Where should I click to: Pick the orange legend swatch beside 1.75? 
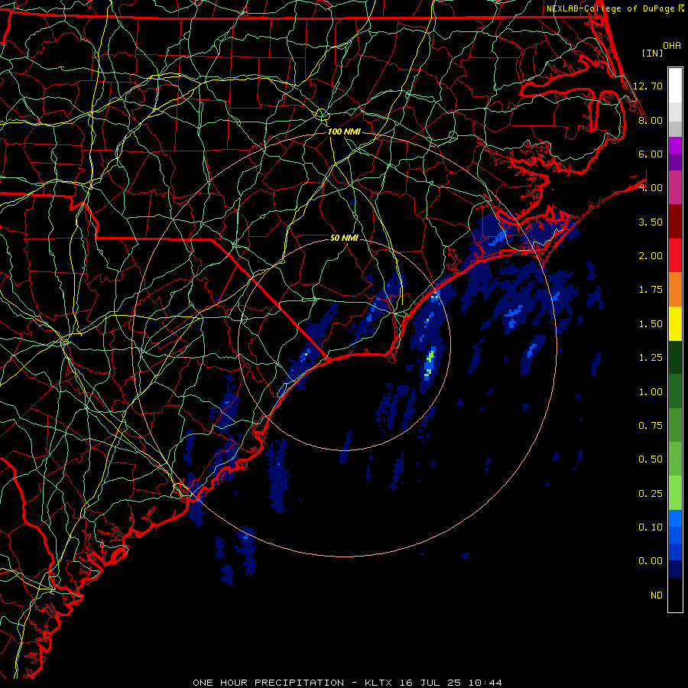point(675,290)
